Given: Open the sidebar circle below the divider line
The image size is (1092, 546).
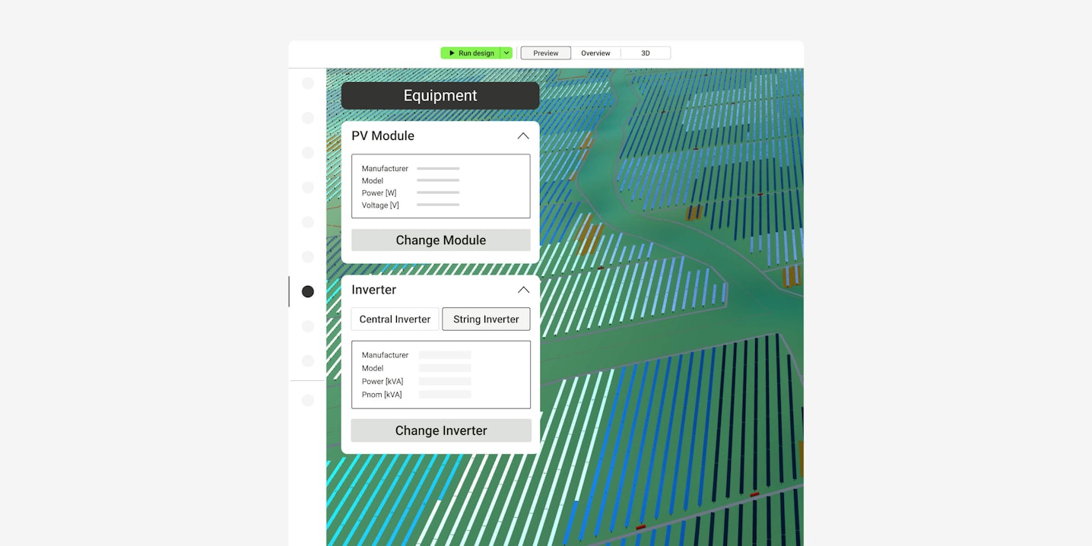Looking at the screenshot, I should pos(308,400).
